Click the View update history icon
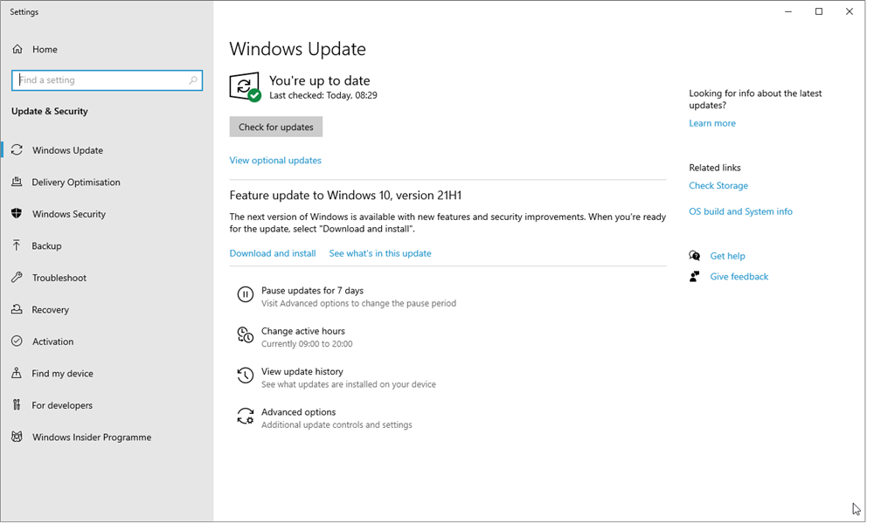The width and height of the screenshot is (874, 524). 246,376
